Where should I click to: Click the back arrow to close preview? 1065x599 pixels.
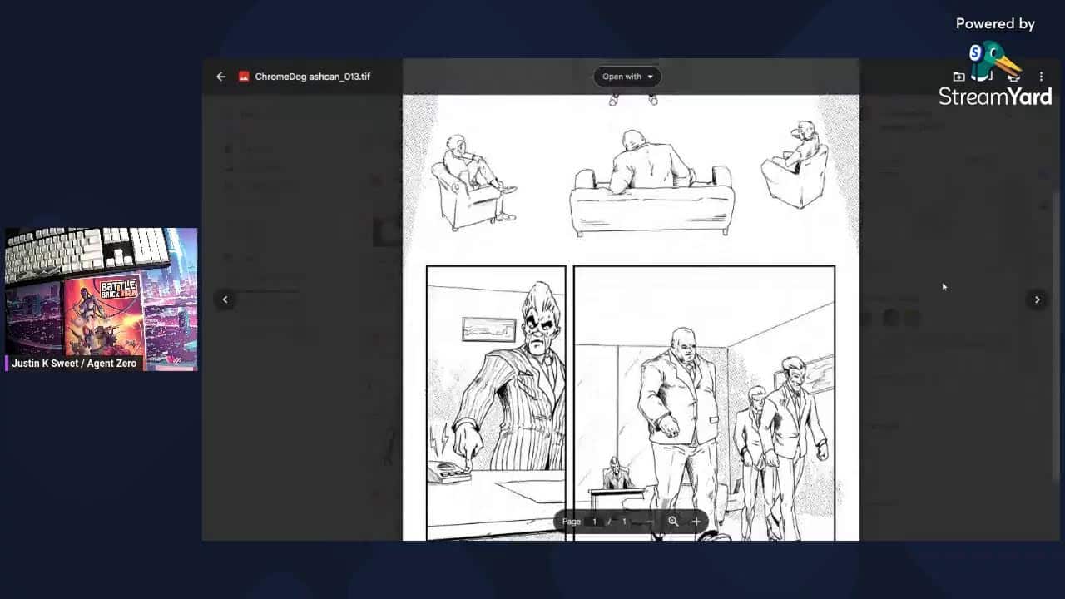click(x=220, y=77)
